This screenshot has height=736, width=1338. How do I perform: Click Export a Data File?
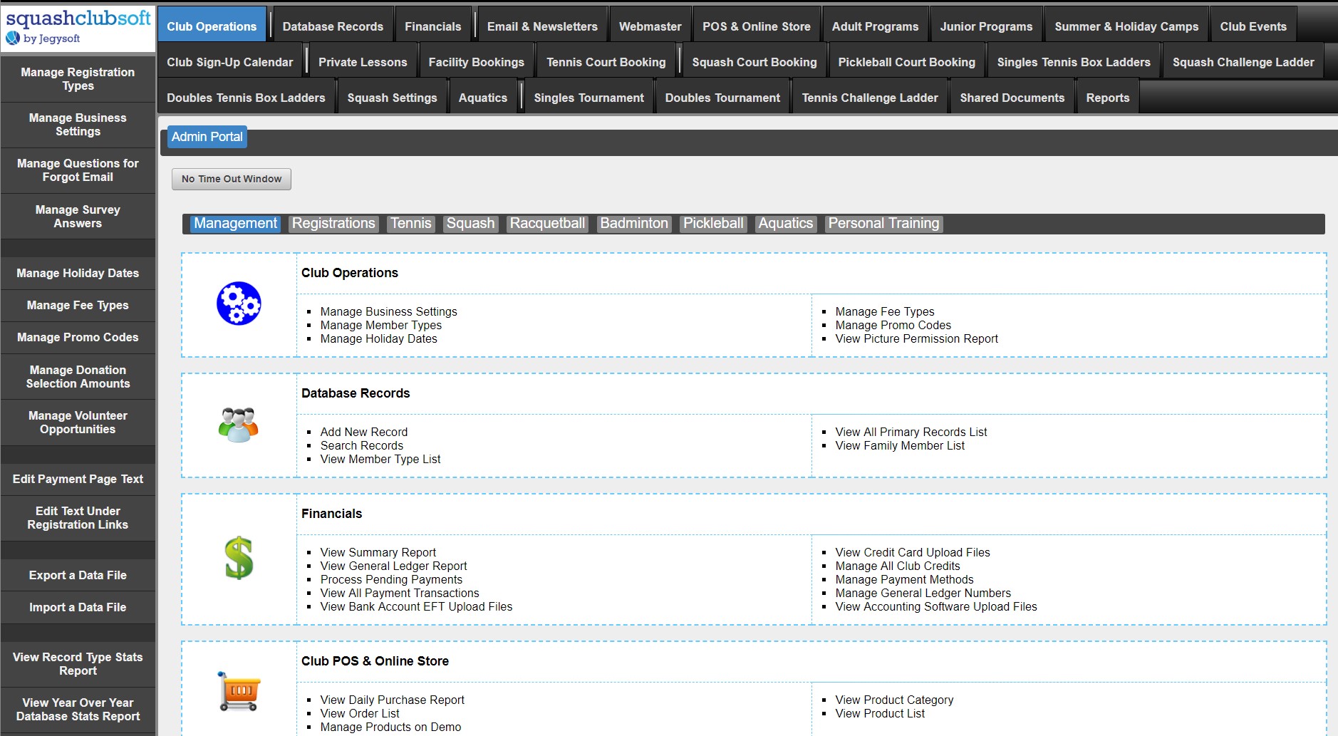[x=78, y=575]
